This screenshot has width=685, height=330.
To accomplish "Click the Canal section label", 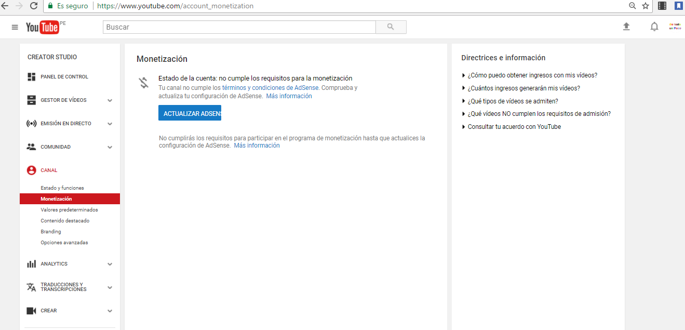I will pos(49,170).
